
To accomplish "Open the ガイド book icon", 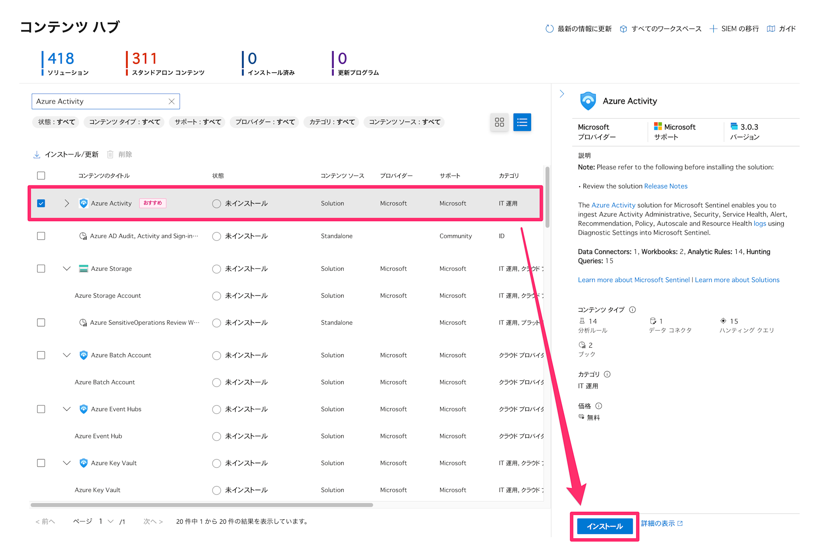I will 771,29.
